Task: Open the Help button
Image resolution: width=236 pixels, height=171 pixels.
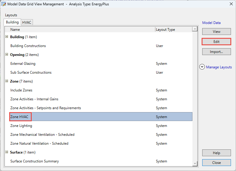Action: tap(216, 153)
